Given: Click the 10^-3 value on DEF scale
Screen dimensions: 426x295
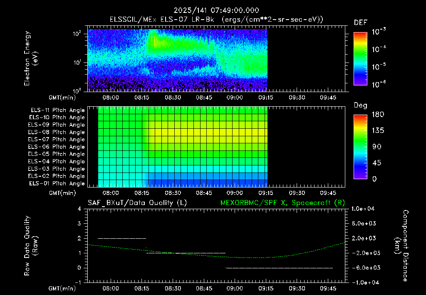Looking at the screenshot, I should 379,31.
